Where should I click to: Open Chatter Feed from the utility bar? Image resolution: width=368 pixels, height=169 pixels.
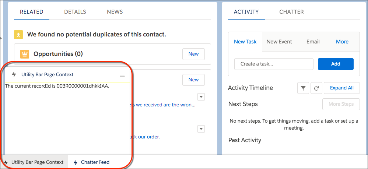click(x=95, y=162)
